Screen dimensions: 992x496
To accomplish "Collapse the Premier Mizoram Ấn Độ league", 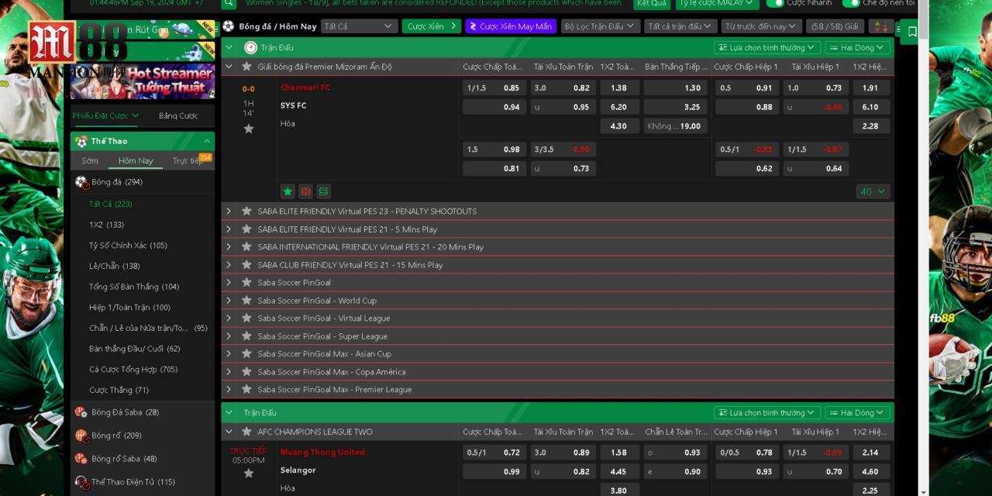I will tap(229, 67).
